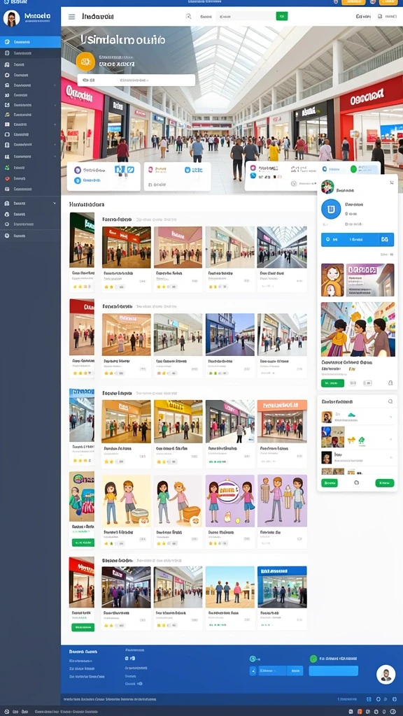Screen dimensions: 403x716
Task: Click the light blue input box in footer
Action: pos(334,671)
